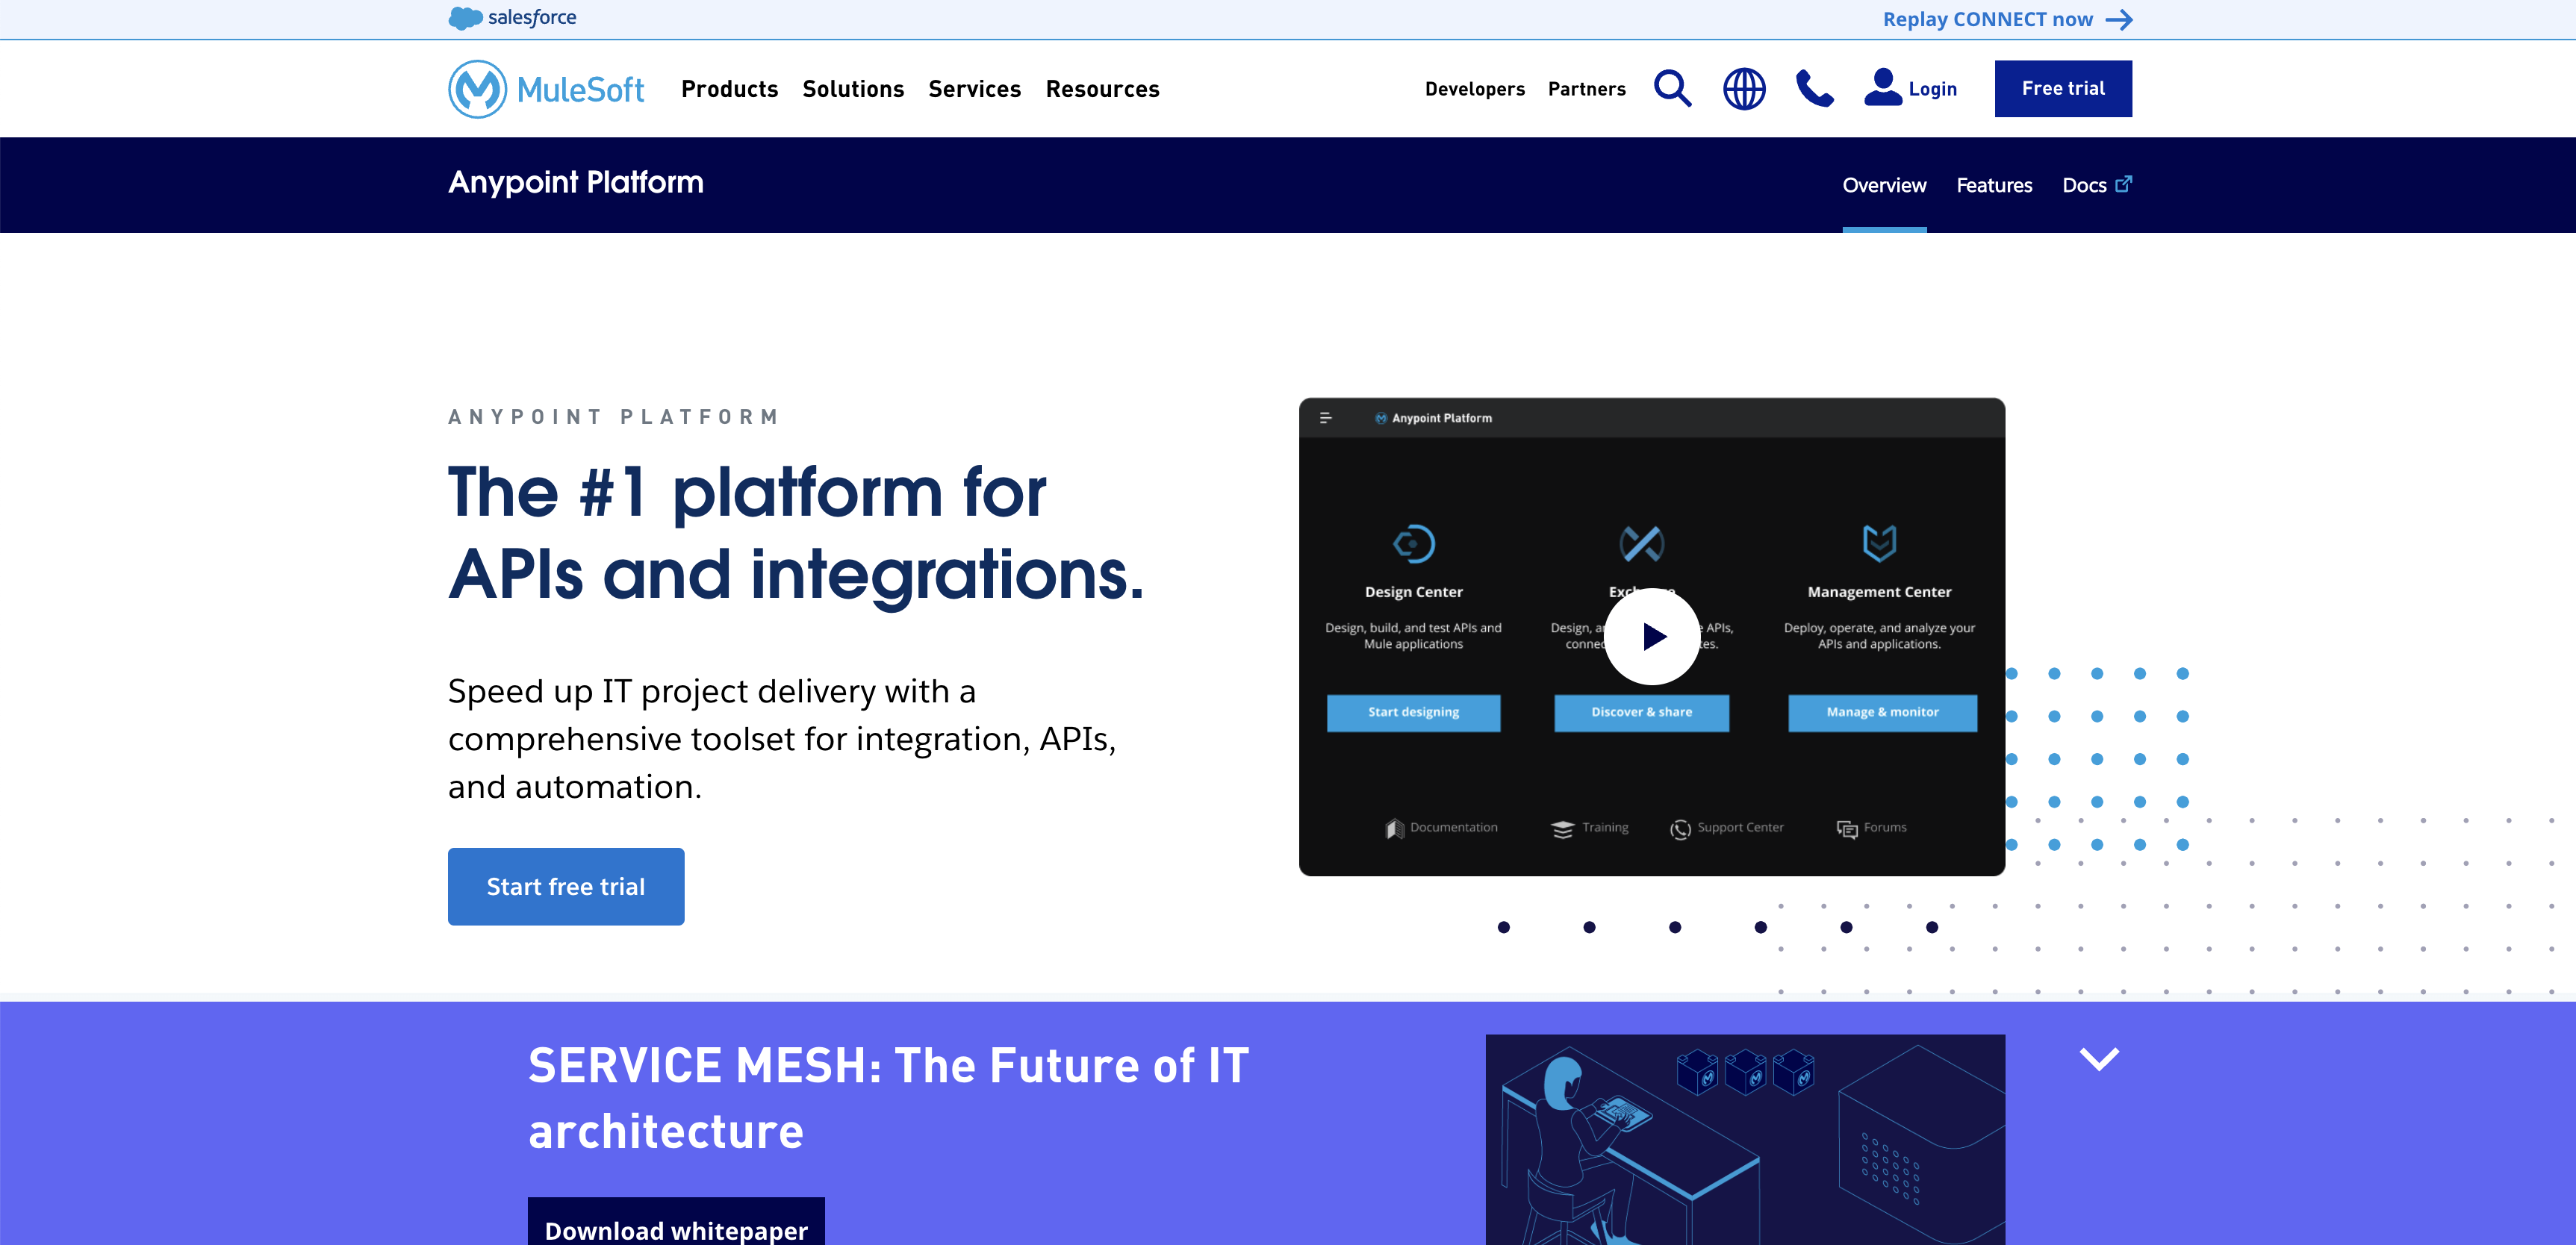Expand the Solutions menu
2576x1245 pixels.
point(853,89)
